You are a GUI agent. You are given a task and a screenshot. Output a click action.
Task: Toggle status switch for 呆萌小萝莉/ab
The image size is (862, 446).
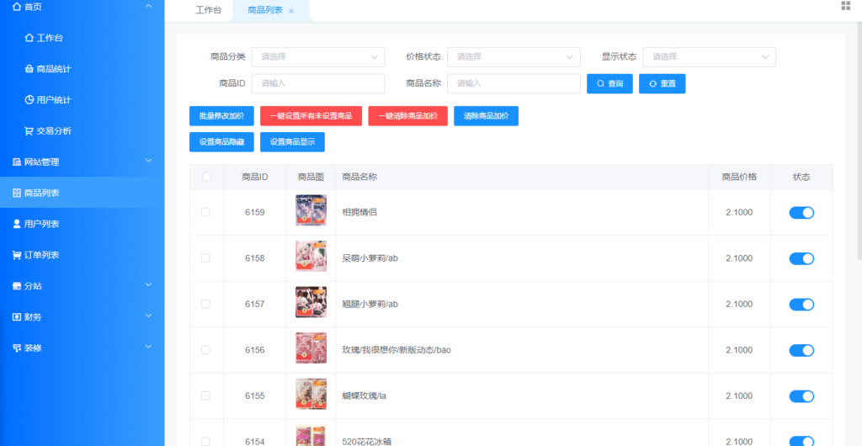click(x=801, y=258)
